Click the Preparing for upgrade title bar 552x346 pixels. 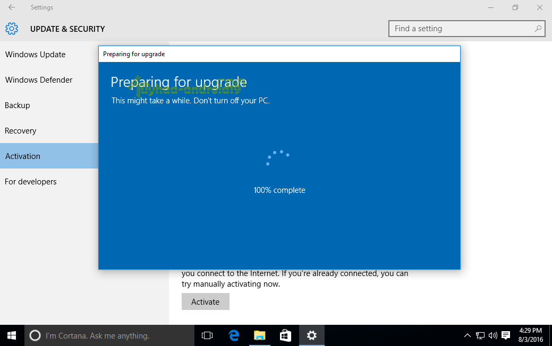[x=279, y=54]
